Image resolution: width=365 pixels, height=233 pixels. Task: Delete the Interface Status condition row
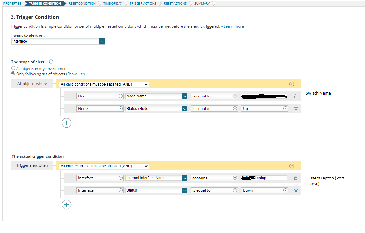[x=296, y=190]
